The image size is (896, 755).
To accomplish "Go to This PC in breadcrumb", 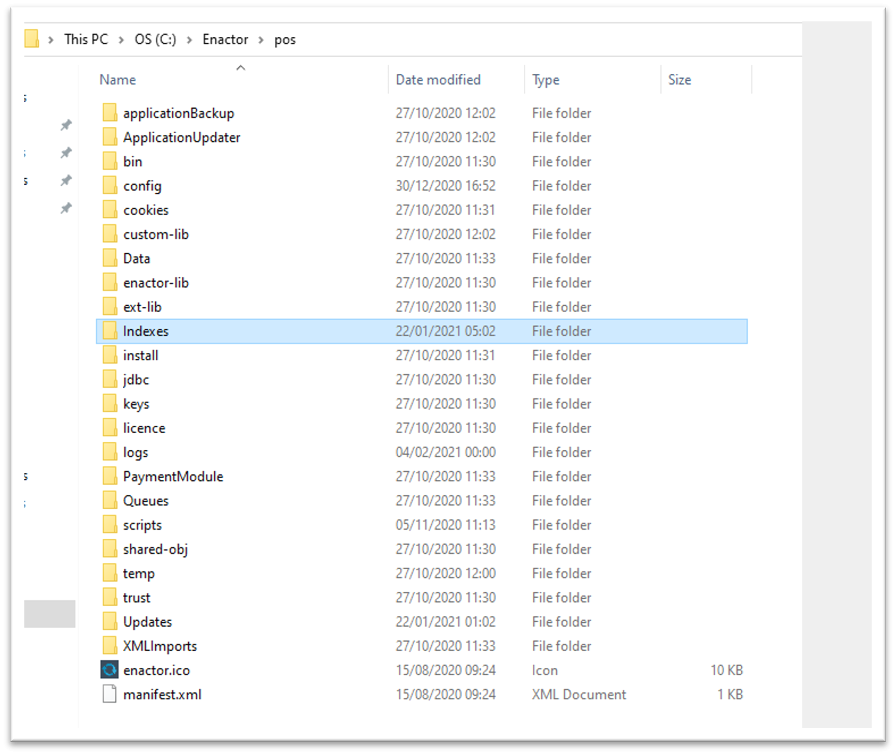I will coord(86,39).
